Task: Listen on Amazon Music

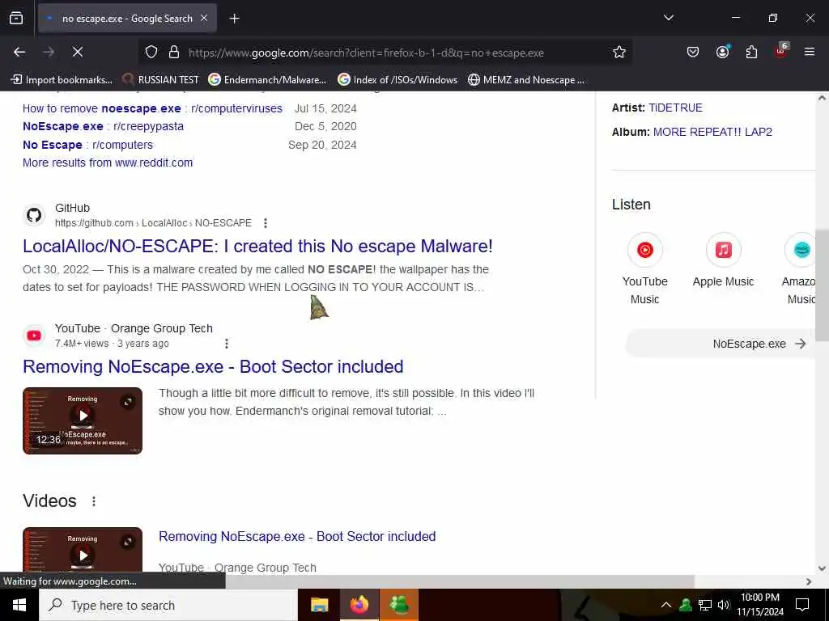Action: click(x=799, y=268)
